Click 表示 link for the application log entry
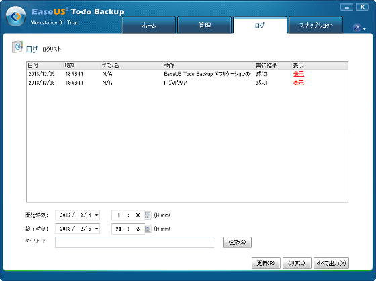The image size is (376, 281). [x=299, y=74]
